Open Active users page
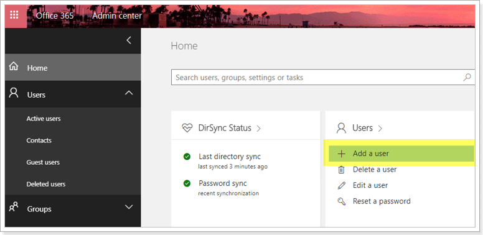Viewport: 483px width, 235px height. 44,118
